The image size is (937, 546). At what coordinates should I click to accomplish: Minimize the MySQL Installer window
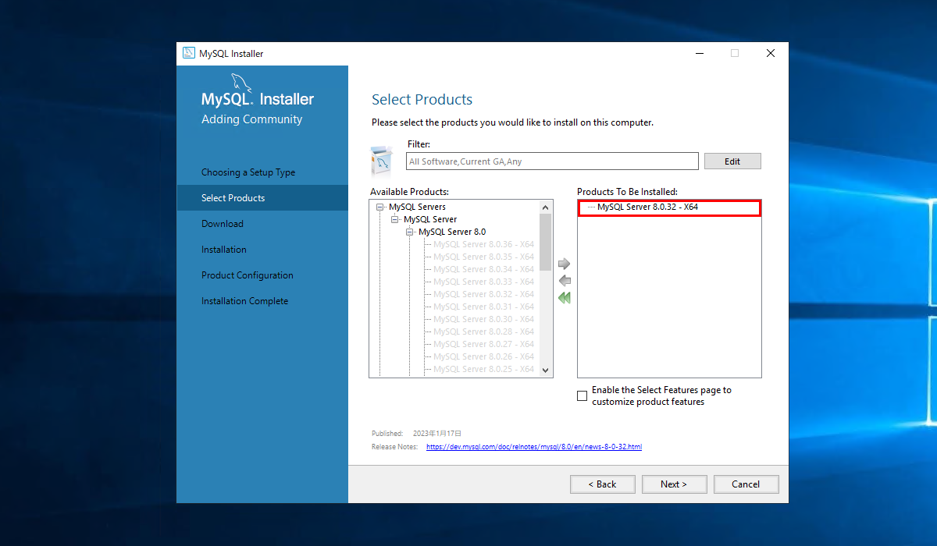(x=699, y=53)
